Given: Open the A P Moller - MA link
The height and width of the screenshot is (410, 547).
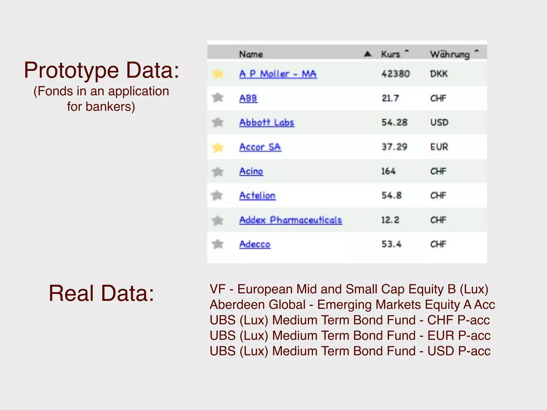Looking at the screenshot, I should pos(278,74).
